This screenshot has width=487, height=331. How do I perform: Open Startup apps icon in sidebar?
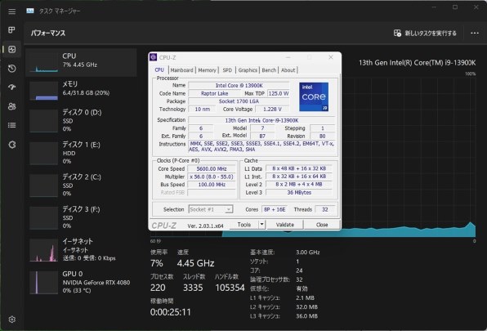coord(11,87)
